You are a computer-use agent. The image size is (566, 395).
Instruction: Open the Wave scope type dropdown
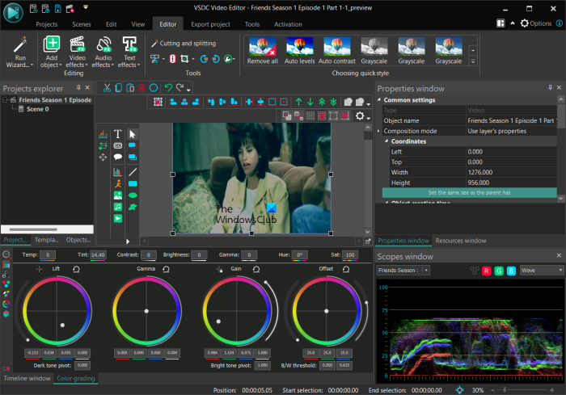coord(542,270)
